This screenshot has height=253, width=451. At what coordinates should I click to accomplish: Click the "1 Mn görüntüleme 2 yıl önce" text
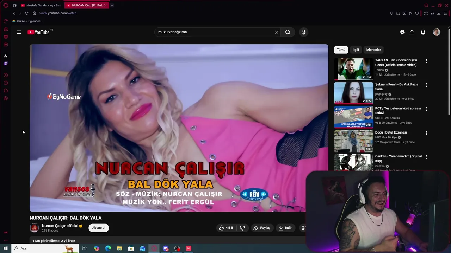coord(54,241)
